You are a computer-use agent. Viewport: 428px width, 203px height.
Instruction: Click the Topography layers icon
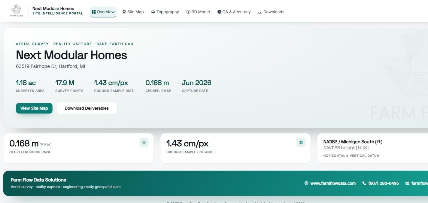tap(153, 12)
